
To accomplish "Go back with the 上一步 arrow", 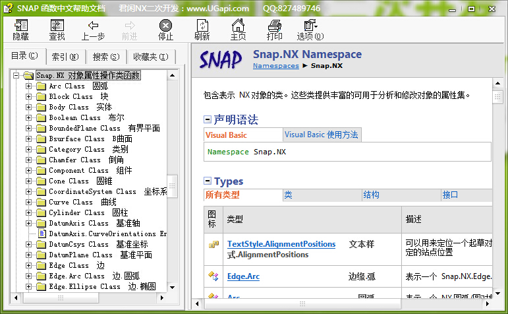I will coord(93,29).
